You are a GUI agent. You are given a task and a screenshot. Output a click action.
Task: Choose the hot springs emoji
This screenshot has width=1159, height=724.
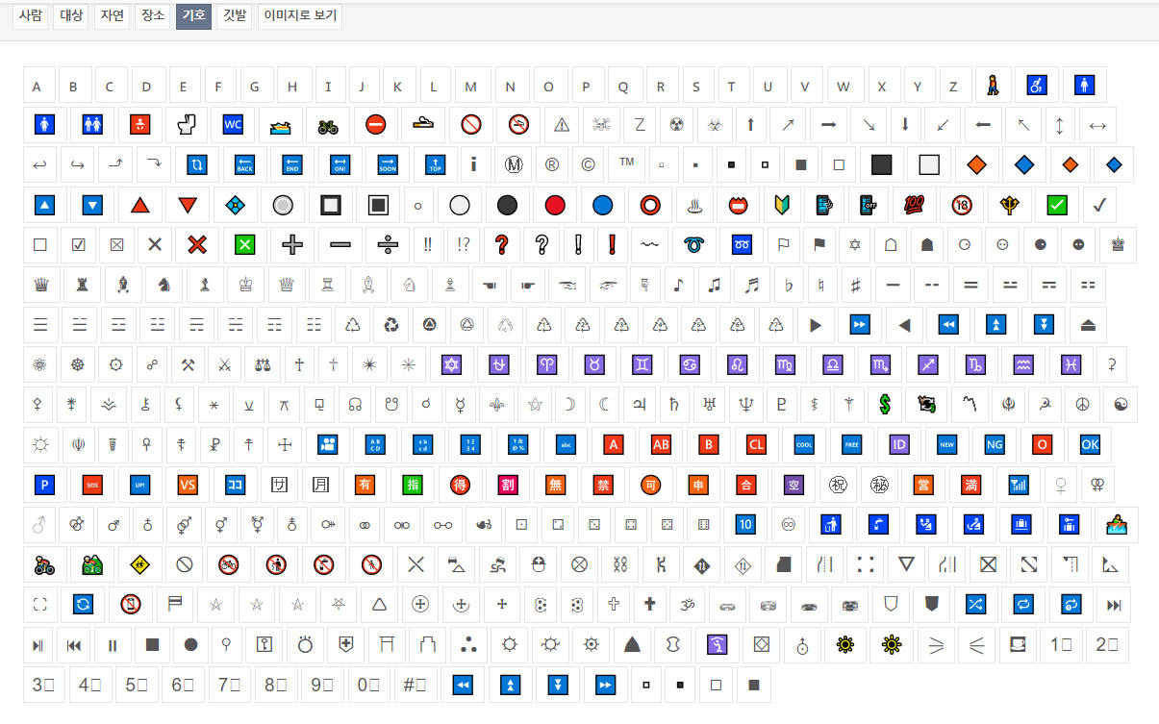696,205
